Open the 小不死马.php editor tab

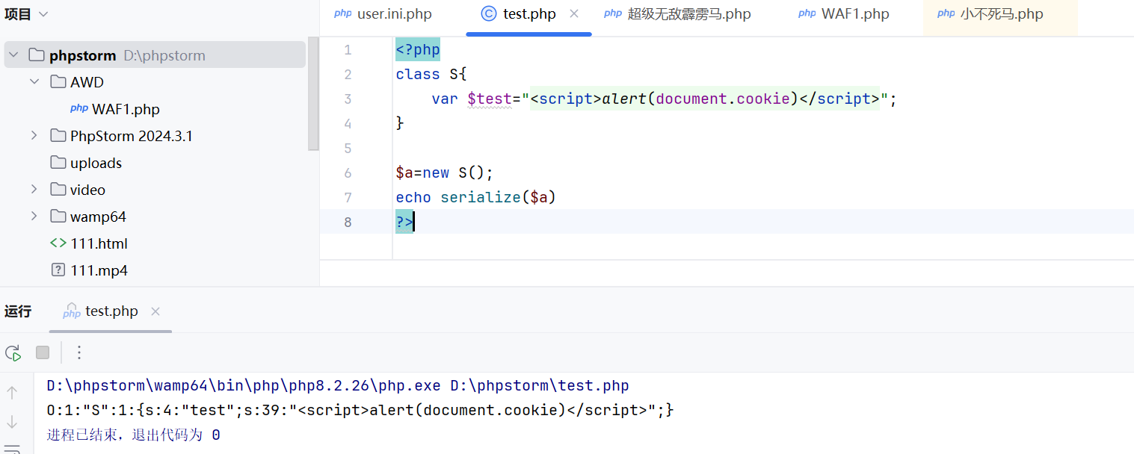(1001, 14)
